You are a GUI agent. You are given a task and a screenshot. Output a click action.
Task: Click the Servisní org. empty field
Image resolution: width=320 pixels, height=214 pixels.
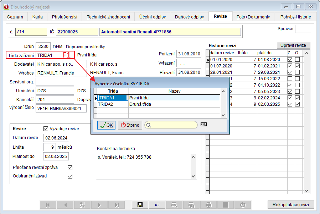55,82
